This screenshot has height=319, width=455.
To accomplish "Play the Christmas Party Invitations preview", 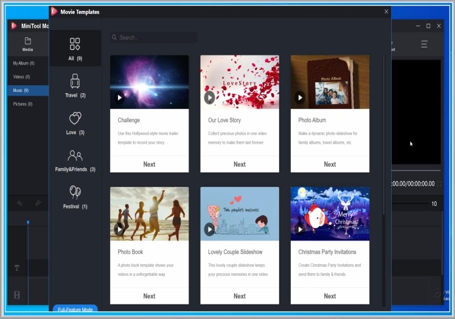I will [x=300, y=230].
